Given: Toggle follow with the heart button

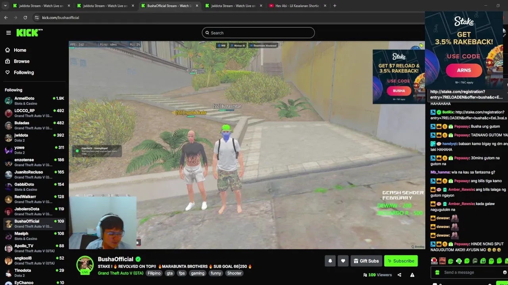Looking at the screenshot, I should pos(343,261).
